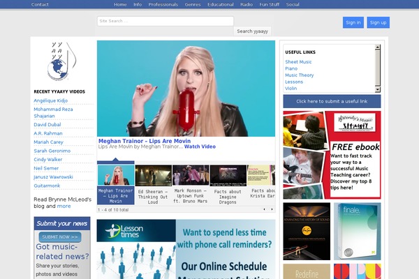Open the Redefine ad tile
Screen dimensions: 419x279
(x=307, y=271)
